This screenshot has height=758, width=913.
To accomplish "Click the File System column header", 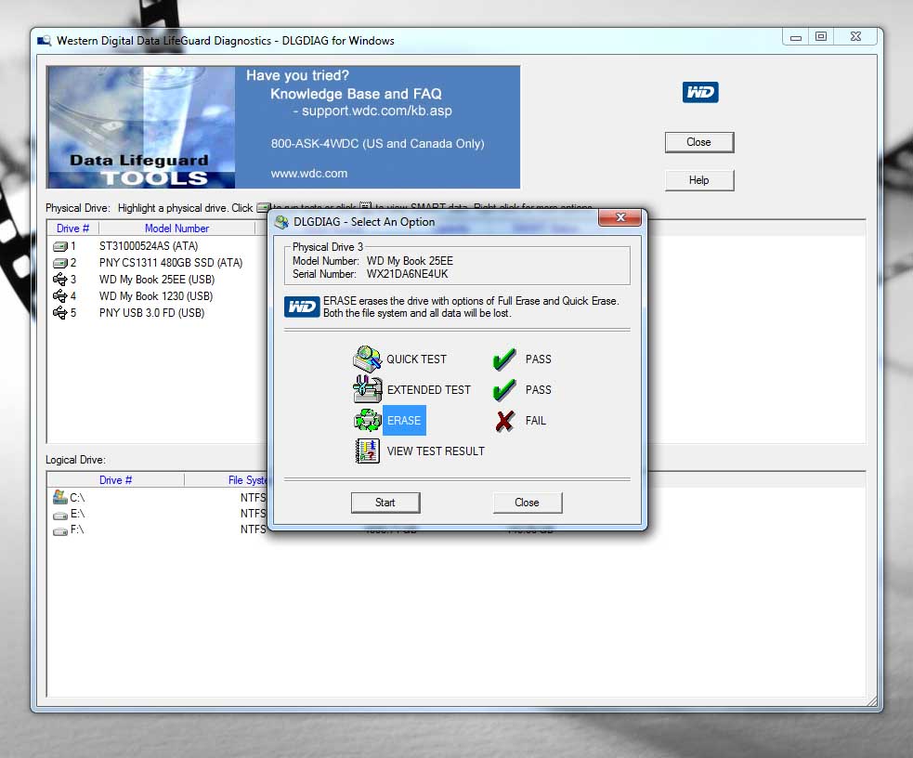I will tap(247, 479).
